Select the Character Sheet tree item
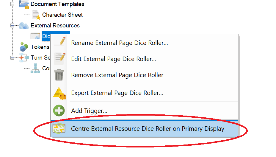 tap(62, 15)
